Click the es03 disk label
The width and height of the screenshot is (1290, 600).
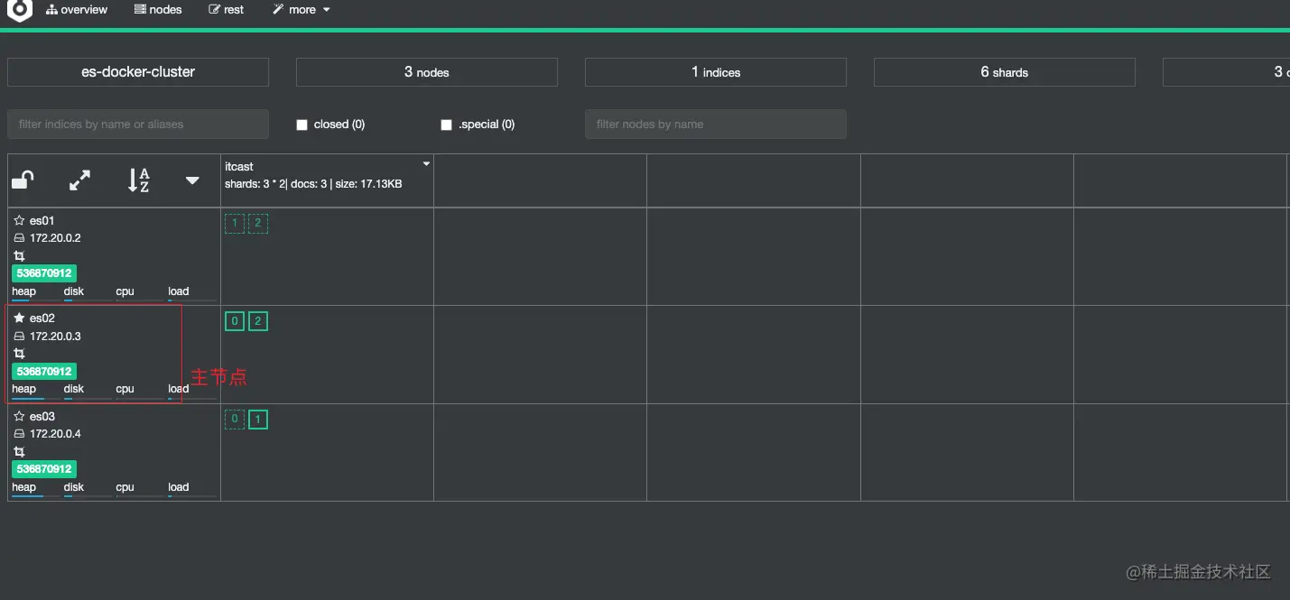(74, 487)
